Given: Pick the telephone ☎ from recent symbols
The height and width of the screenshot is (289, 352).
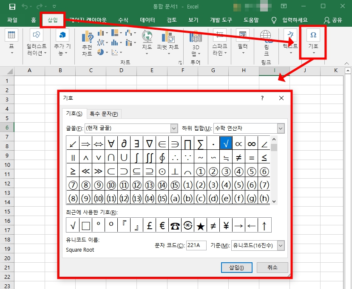Looking at the screenshot, I should coord(175,225).
